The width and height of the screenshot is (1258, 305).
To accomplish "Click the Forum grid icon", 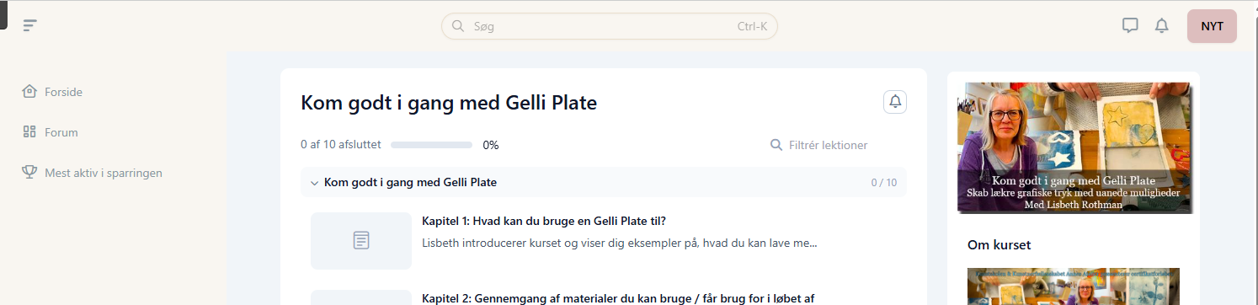I will (x=30, y=131).
